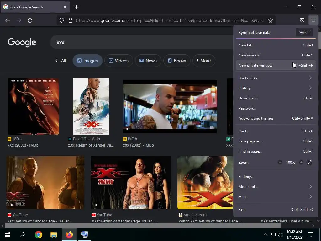Image resolution: width=321 pixels, height=241 pixels.
Task: Expand More tools submenu
Action: [276, 187]
